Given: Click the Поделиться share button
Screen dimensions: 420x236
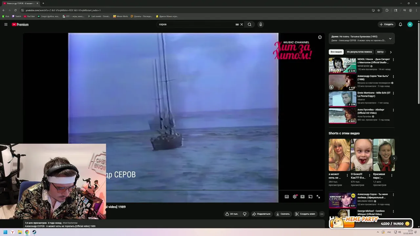Looking at the screenshot, I should coord(261,214).
